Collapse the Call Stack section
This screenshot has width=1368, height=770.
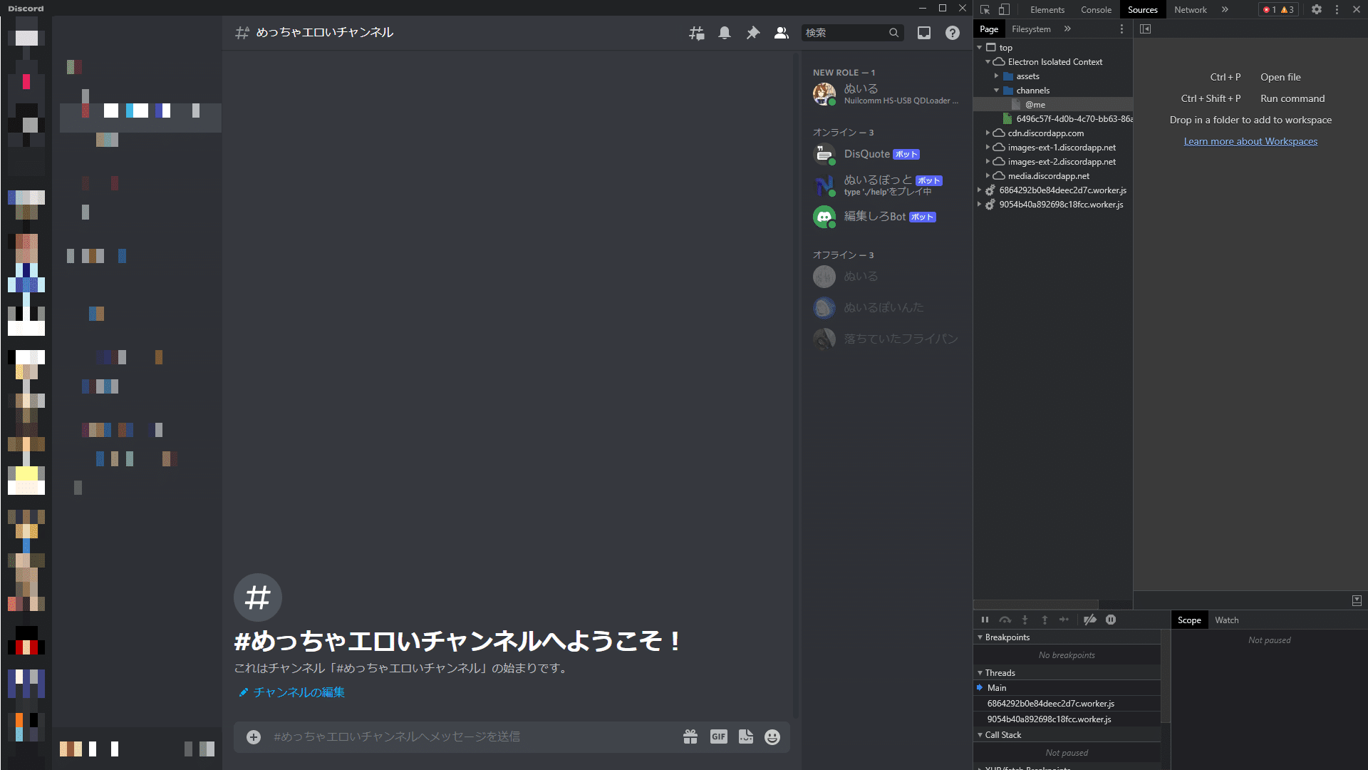coord(980,735)
